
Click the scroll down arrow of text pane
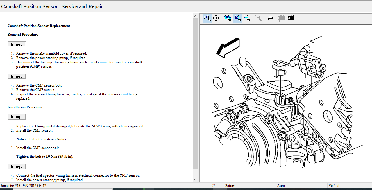pos(195,180)
